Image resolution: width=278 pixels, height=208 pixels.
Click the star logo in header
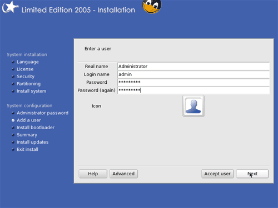(11, 7)
